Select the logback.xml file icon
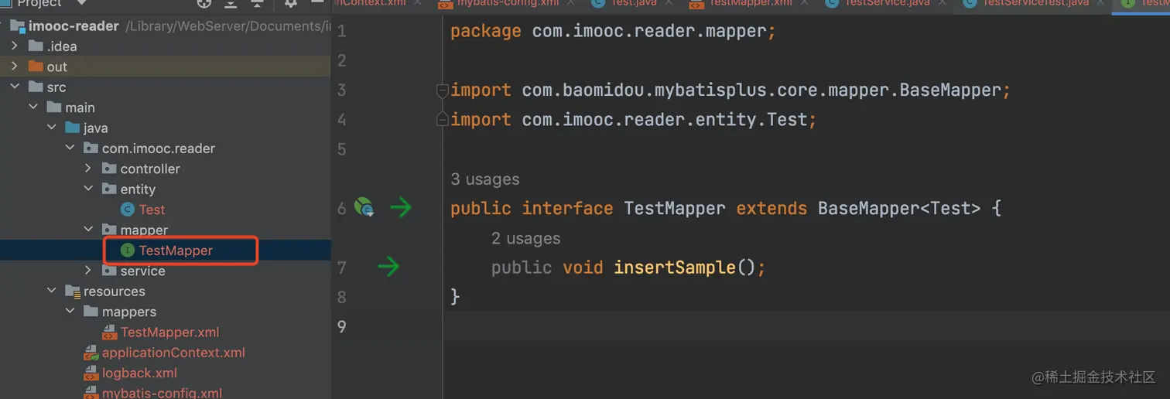Screen dimensions: 1170x399 (92, 373)
